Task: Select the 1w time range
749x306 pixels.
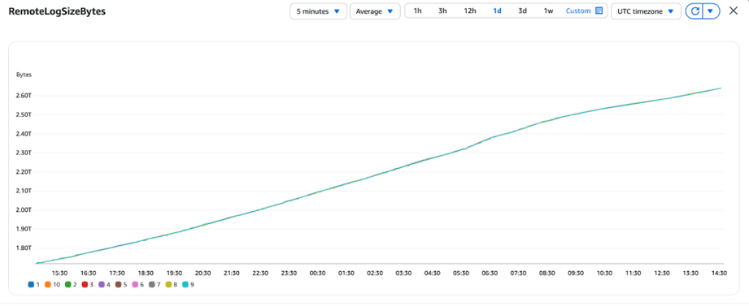Action: point(548,11)
